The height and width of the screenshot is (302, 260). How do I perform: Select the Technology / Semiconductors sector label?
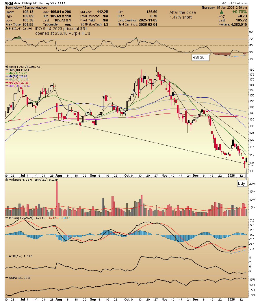point(26,8)
